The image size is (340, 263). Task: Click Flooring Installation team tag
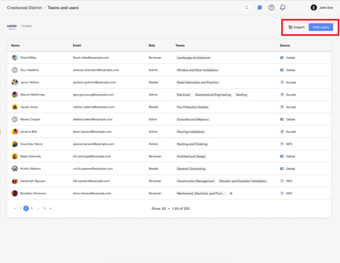click(191, 132)
